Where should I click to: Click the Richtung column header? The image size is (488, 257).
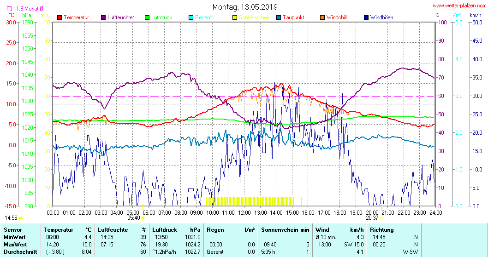[x=382, y=230]
